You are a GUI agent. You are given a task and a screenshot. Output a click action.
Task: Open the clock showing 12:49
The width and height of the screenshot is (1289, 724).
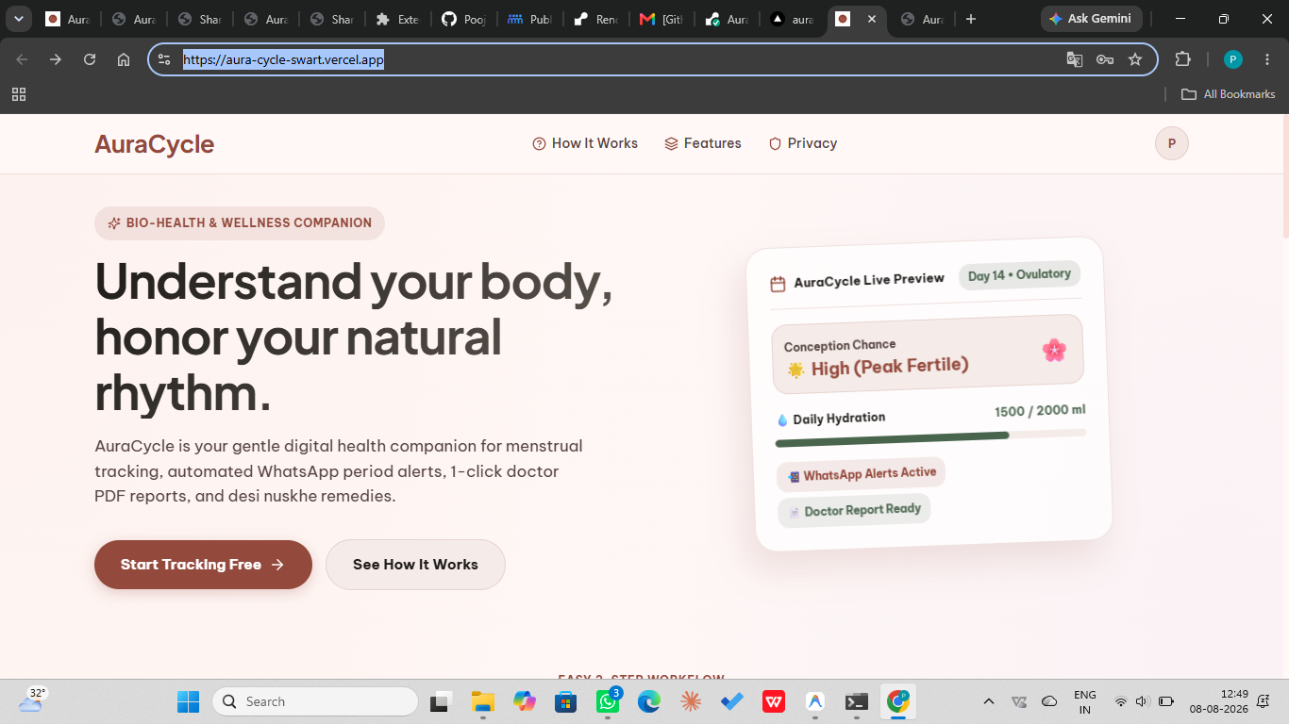point(1218,701)
